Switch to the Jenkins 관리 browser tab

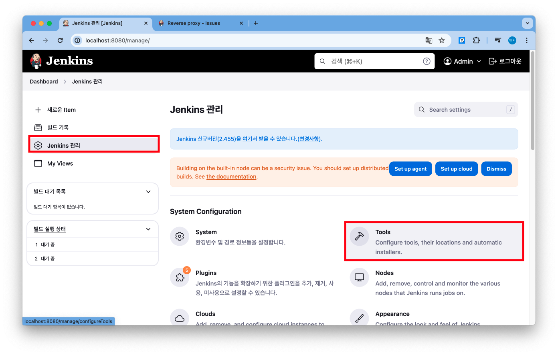[106, 23]
